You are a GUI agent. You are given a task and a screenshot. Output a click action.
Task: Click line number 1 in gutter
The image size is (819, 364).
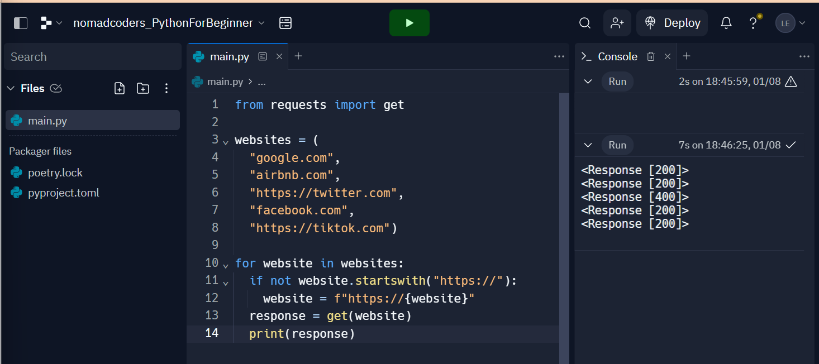[215, 104]
